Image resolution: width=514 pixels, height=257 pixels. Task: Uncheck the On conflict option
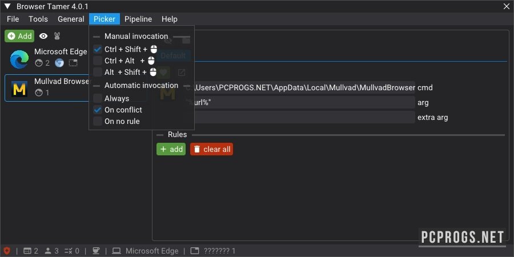[98, 110]
